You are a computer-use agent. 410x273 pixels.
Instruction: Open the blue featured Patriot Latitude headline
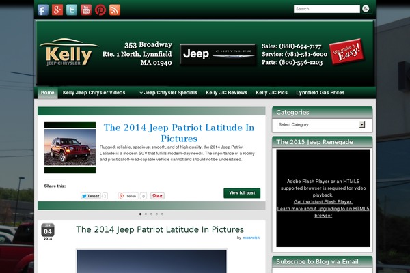pos(179,133)
